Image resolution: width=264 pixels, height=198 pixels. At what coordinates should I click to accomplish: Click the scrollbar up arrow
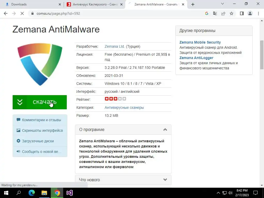click(262, 21)
